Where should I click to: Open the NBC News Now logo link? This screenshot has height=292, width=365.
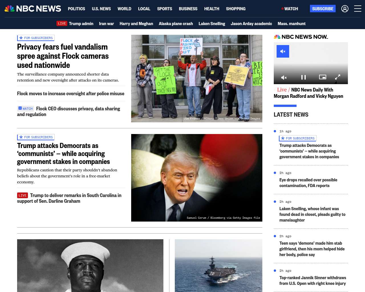click(x=301, y=37)
